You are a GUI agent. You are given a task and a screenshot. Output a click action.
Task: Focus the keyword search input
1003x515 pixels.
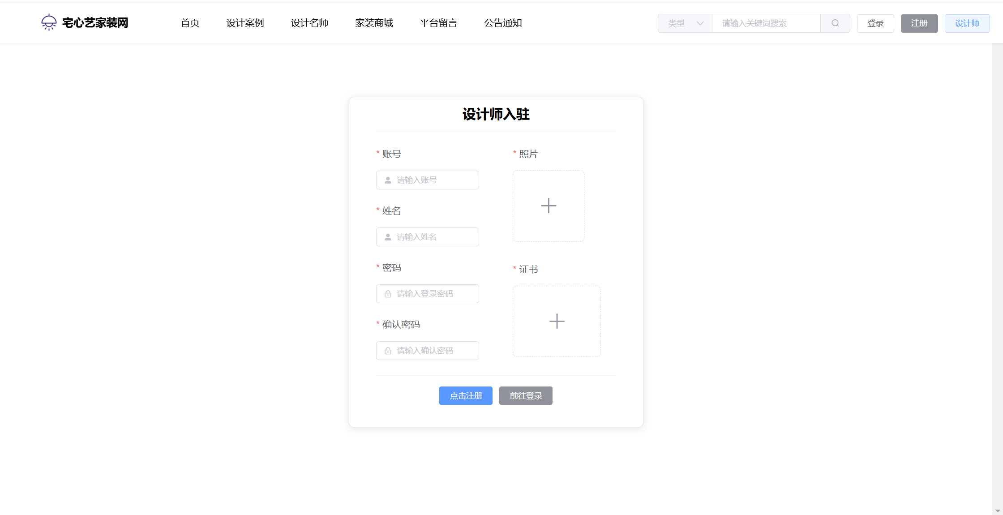766,23
